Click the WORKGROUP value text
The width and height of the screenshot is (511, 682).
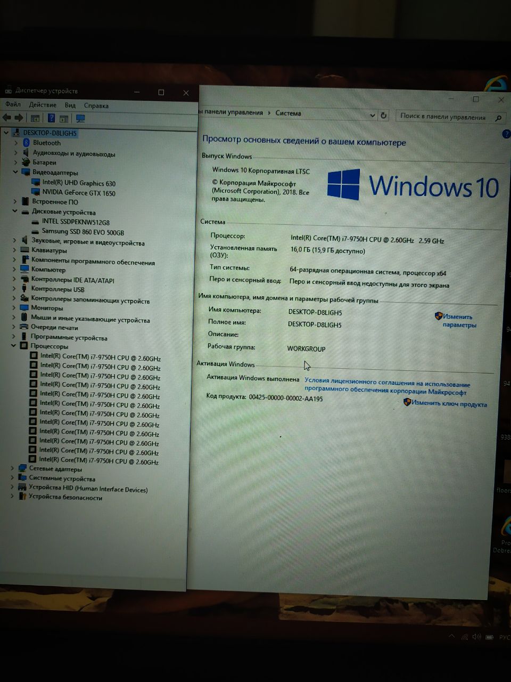(306, 348)
